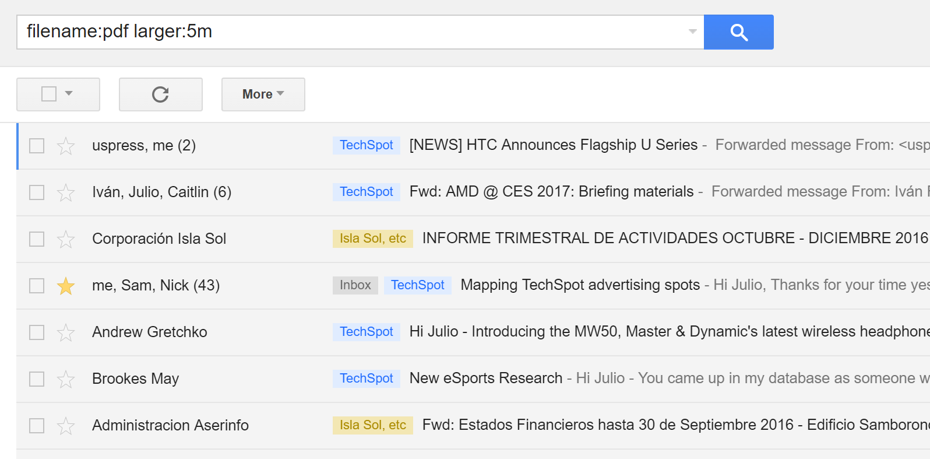
Task: Click sender name uspress, me (2)
Action: [144, 146]
